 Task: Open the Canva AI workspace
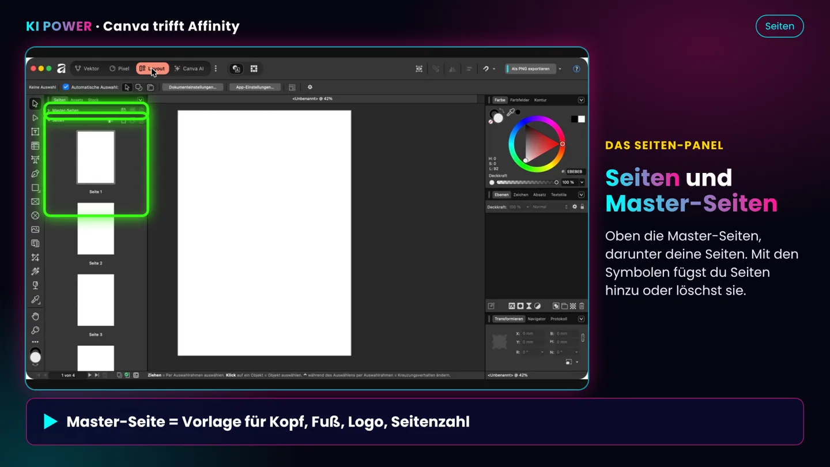189,69
